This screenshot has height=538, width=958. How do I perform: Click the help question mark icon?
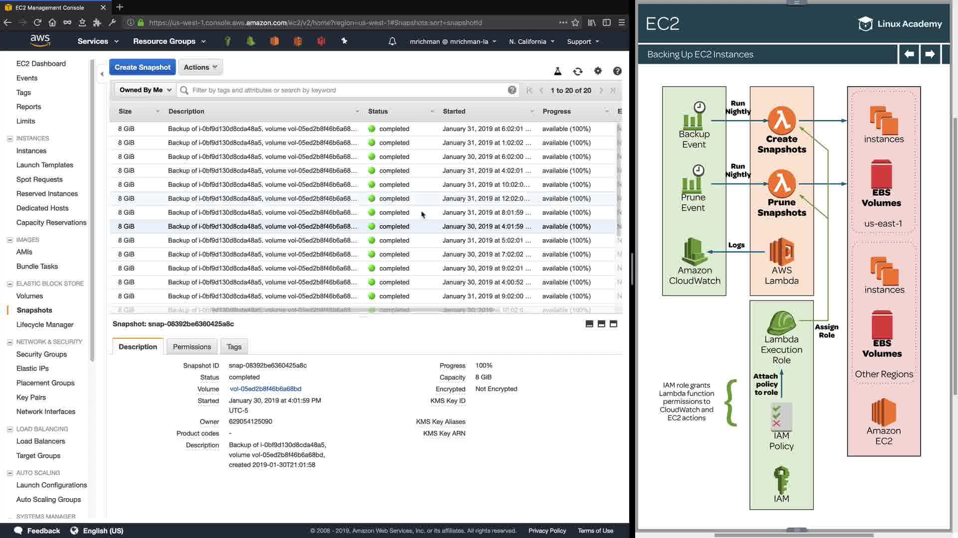click(x=617, y=71)
